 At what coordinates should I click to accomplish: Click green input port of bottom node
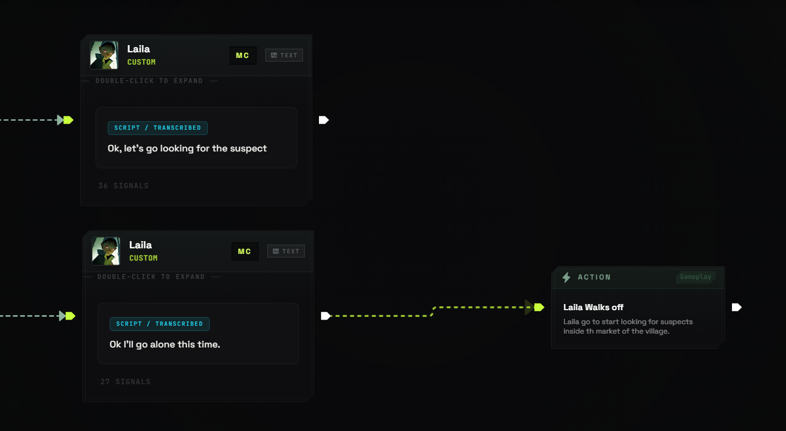coord(70,316)
